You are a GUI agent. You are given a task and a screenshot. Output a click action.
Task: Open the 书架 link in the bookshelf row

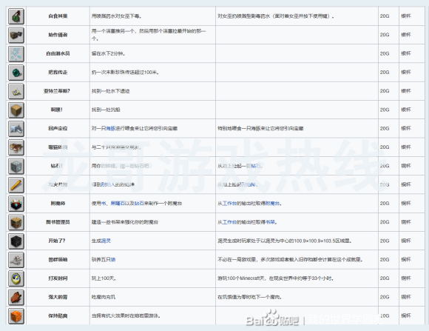pos(270,222)
